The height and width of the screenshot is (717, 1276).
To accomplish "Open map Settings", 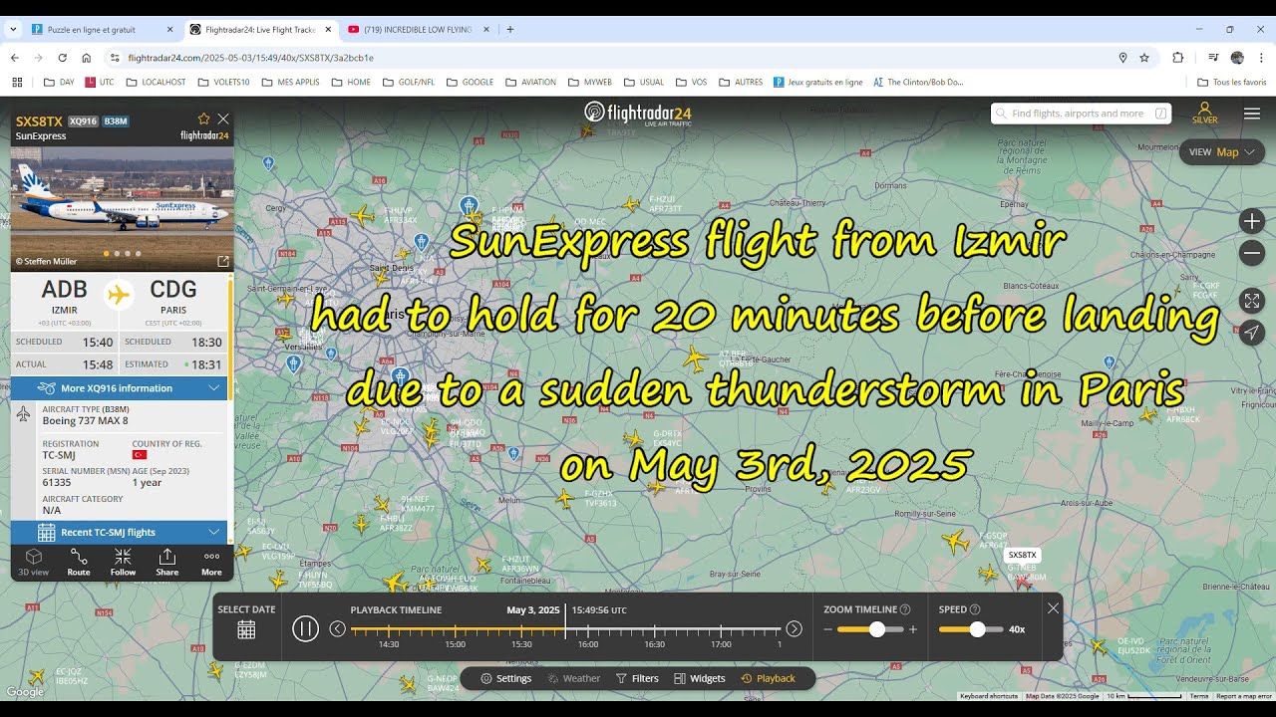I will (506, 678).
